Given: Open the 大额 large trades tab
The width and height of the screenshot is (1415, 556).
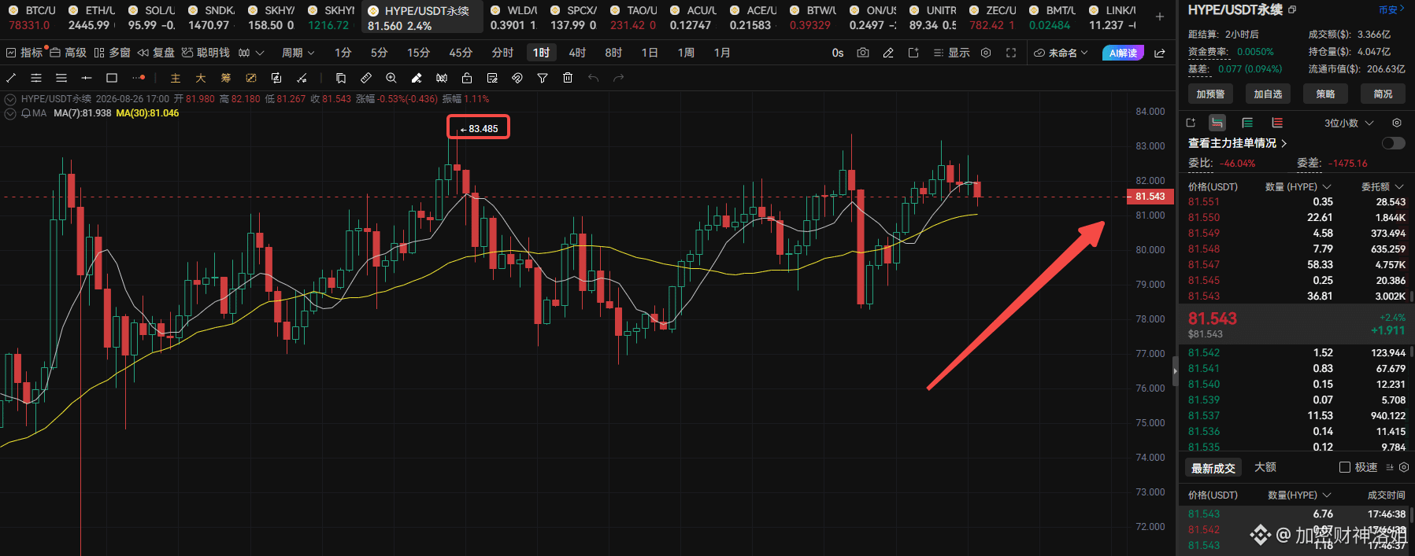Looking at the screenshot, I should coord(1265,467).
